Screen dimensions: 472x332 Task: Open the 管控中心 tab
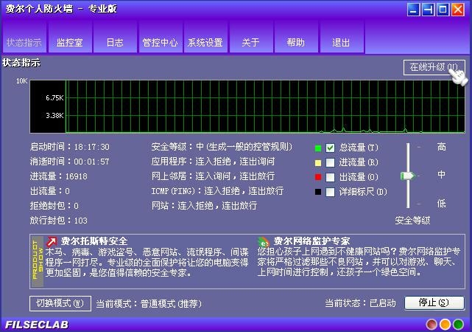pyautogui.click(x=160, y=43)
